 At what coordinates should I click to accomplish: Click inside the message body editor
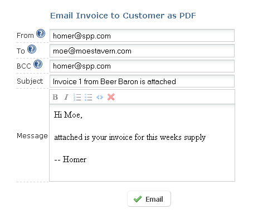click(x=142, y=143)
